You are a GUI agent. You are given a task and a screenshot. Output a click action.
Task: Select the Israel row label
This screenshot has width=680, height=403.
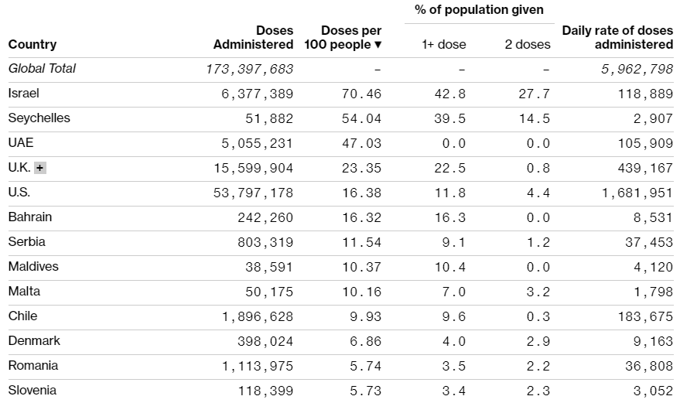(x=23, y=94)
